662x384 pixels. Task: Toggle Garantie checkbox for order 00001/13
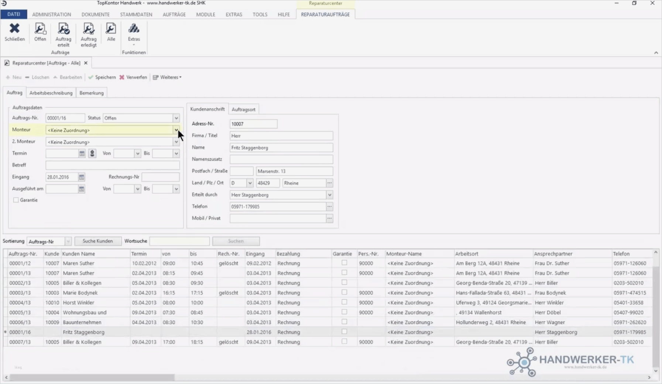[x=344, y=273]
